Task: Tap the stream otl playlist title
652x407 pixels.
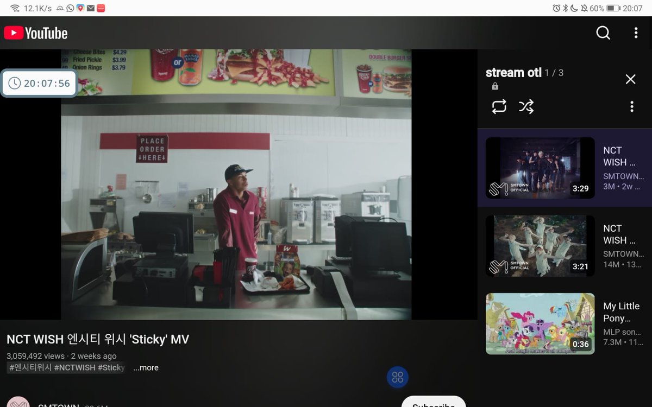Action: [x=513, y=73]
